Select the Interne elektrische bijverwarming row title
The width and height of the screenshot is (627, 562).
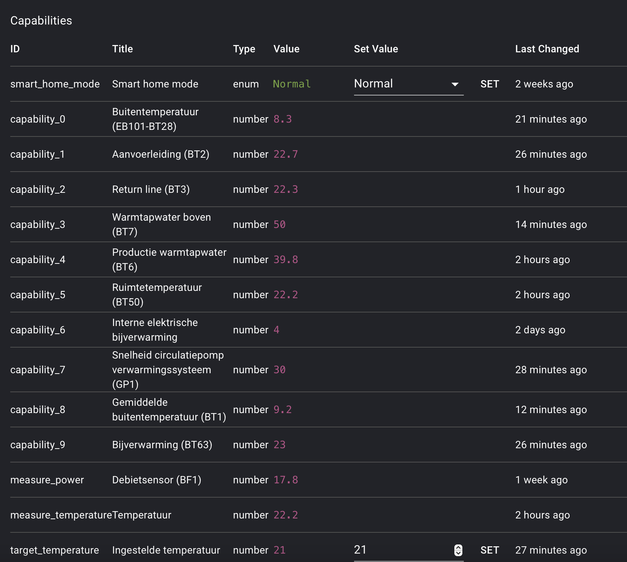click(155, 330)
